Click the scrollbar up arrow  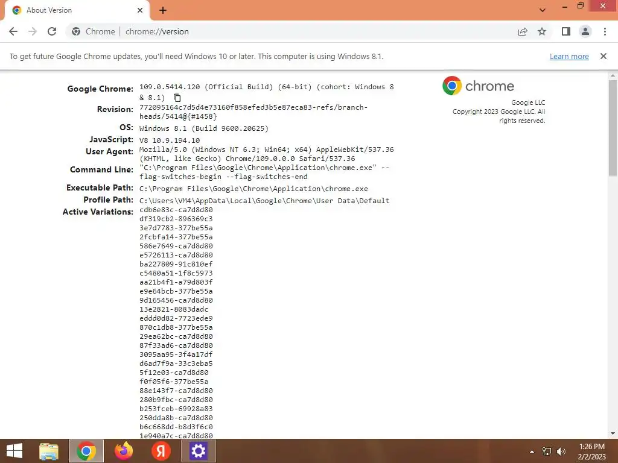(613, 75)
